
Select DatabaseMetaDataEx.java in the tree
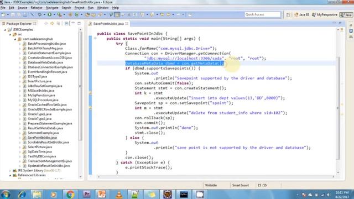(x=45, y=62)
